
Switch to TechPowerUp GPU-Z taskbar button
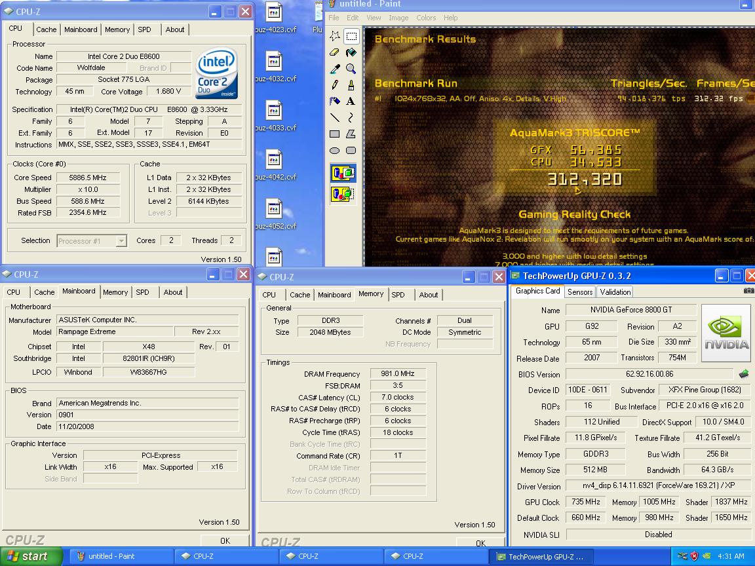540,556
